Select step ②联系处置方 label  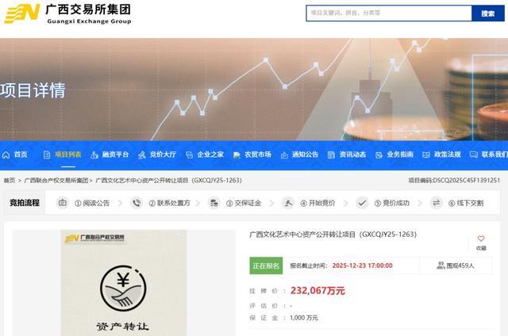[169, 203]
